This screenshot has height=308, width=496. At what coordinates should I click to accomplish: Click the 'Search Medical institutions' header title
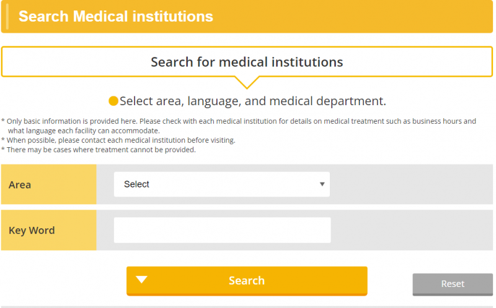[x=116, y=17]
